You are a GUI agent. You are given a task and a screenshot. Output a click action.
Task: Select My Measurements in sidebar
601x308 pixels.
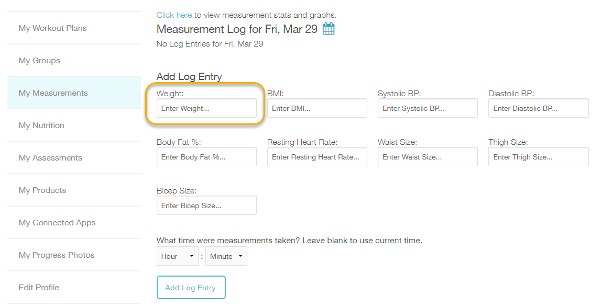point(53,93)
